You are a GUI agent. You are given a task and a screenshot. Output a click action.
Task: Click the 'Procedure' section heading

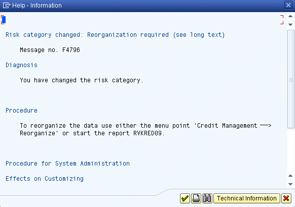(21, 111)
